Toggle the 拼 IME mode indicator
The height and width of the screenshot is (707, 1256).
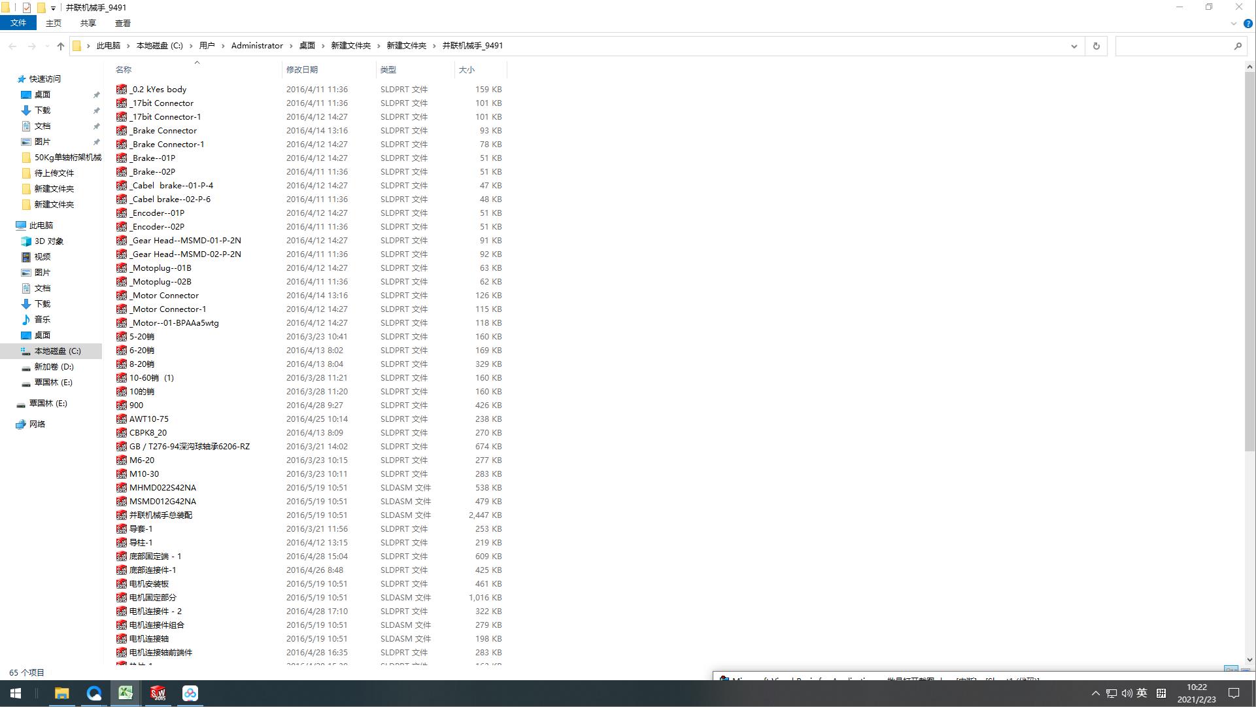(1161, 693)
